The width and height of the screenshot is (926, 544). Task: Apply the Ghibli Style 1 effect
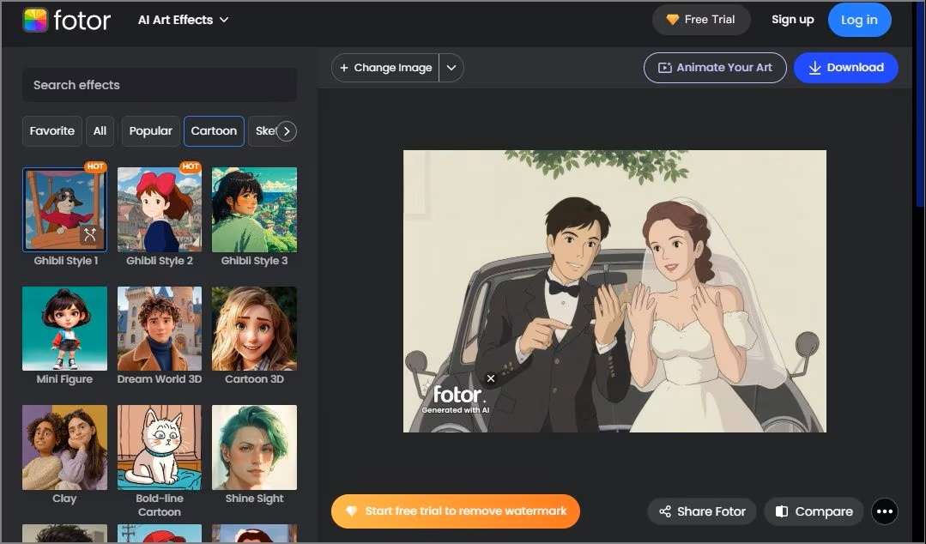65,209
